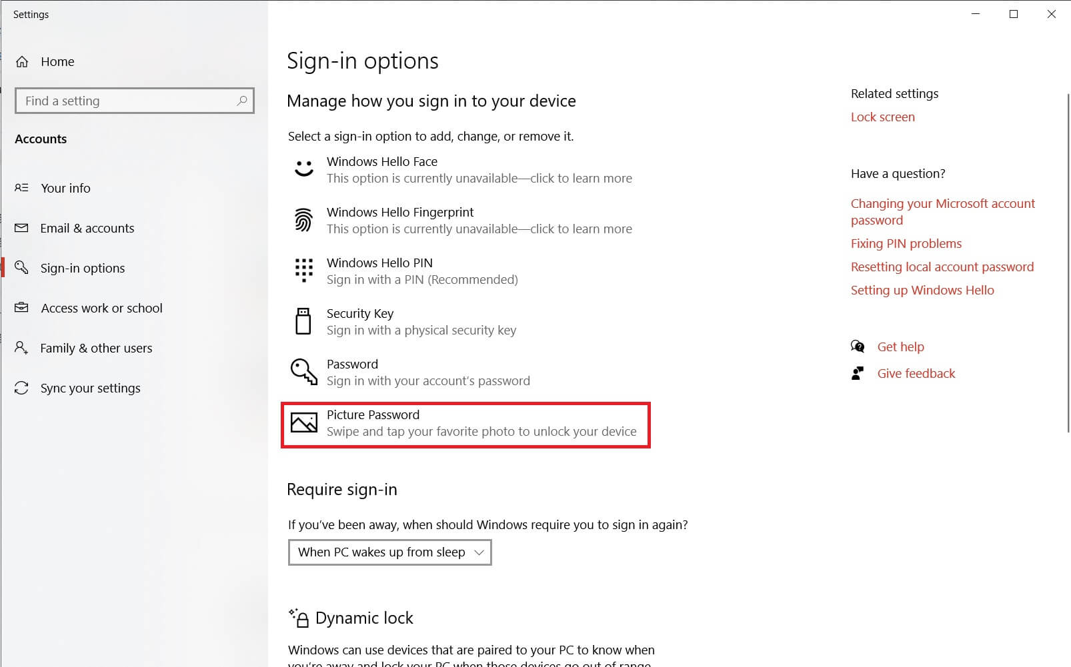Close the Settings window
The width and height of the screenshot is (1071, 667).
point(1052,14)
